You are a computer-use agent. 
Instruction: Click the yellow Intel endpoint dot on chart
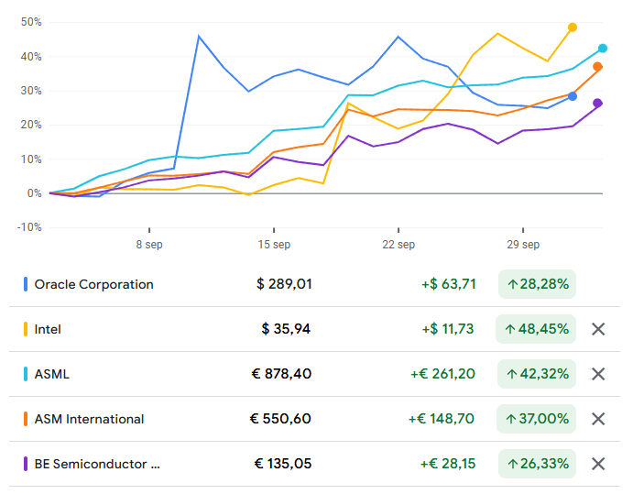coord(573,27)
